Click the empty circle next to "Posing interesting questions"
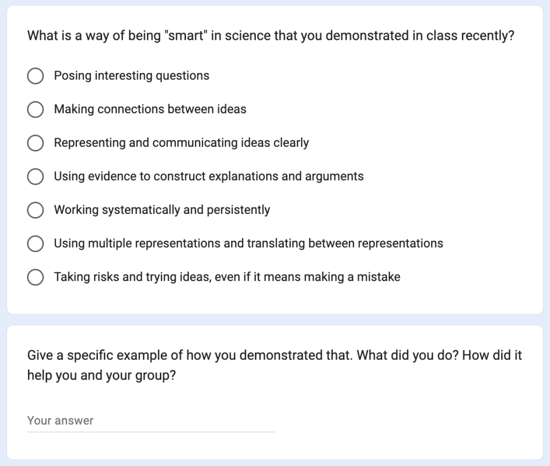 point(35,76)
